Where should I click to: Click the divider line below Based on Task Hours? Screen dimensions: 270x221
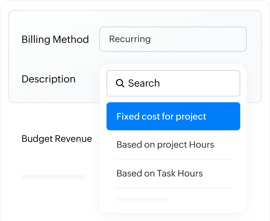tap(173, 188)
